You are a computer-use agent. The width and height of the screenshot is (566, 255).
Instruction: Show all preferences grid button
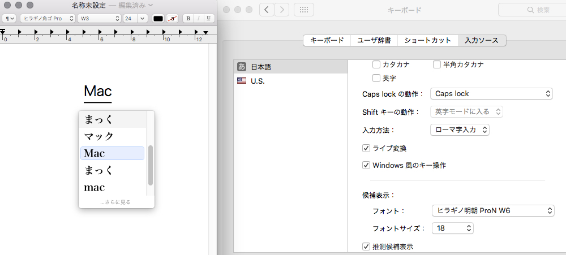click(304, 10)
